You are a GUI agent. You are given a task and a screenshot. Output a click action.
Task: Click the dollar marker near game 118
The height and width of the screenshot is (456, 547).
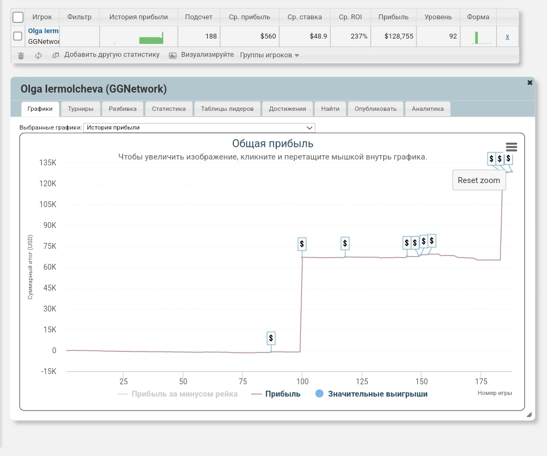pyautogui.click(x=345, y=244)
